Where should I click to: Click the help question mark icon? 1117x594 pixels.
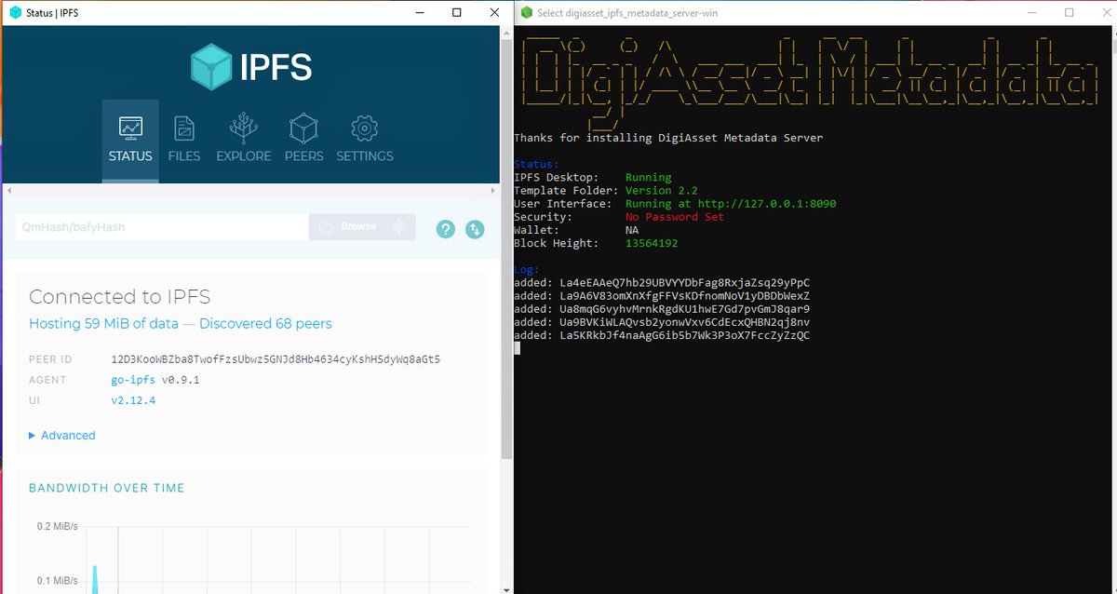[x=446, y=228]
